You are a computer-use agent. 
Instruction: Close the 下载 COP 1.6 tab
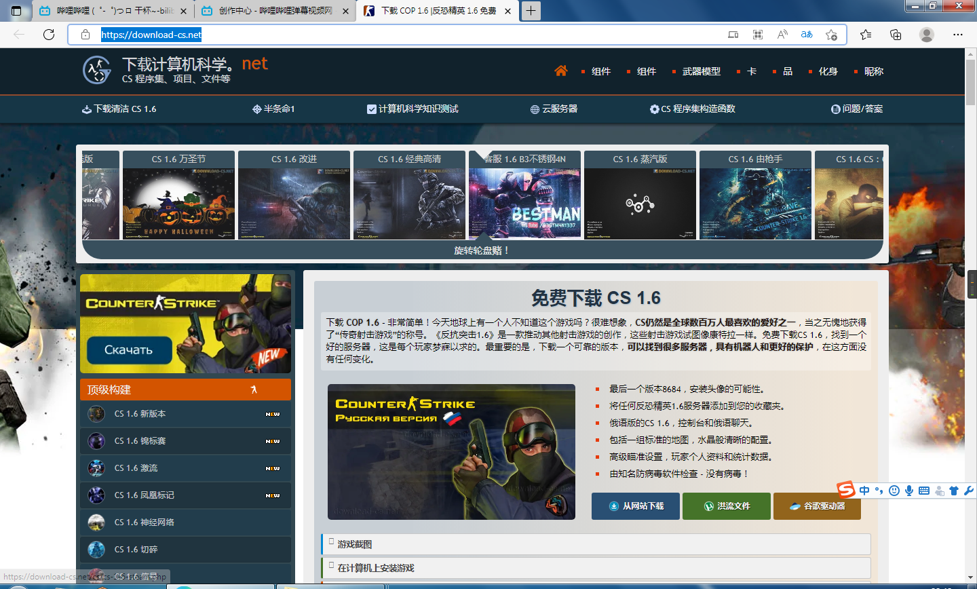pos(508,11)
